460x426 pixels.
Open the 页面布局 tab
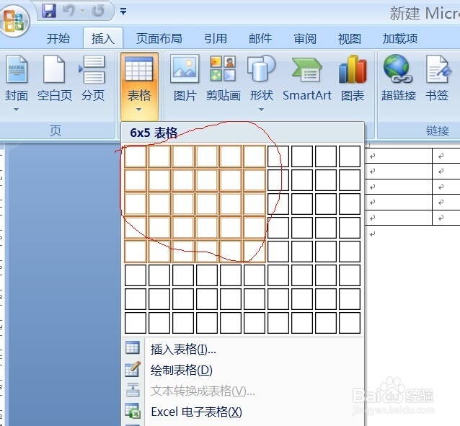(159, 38)
